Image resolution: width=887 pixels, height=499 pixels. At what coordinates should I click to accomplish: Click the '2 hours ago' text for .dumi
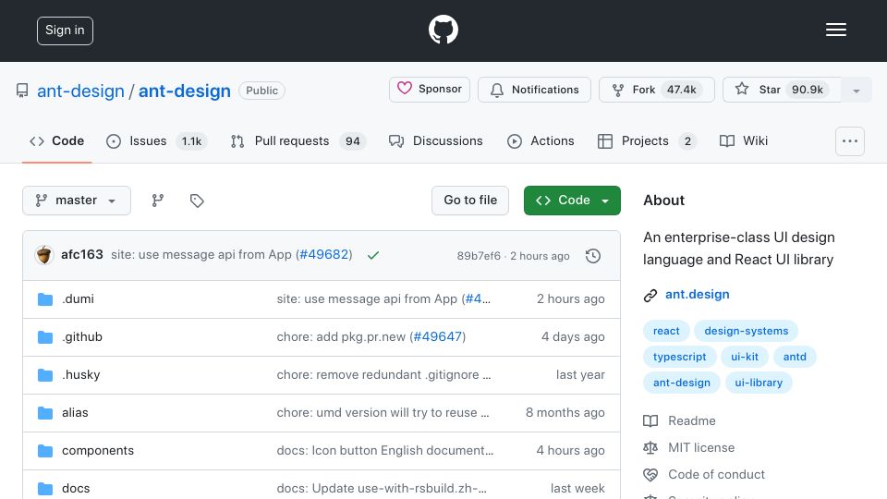point(570,298)
